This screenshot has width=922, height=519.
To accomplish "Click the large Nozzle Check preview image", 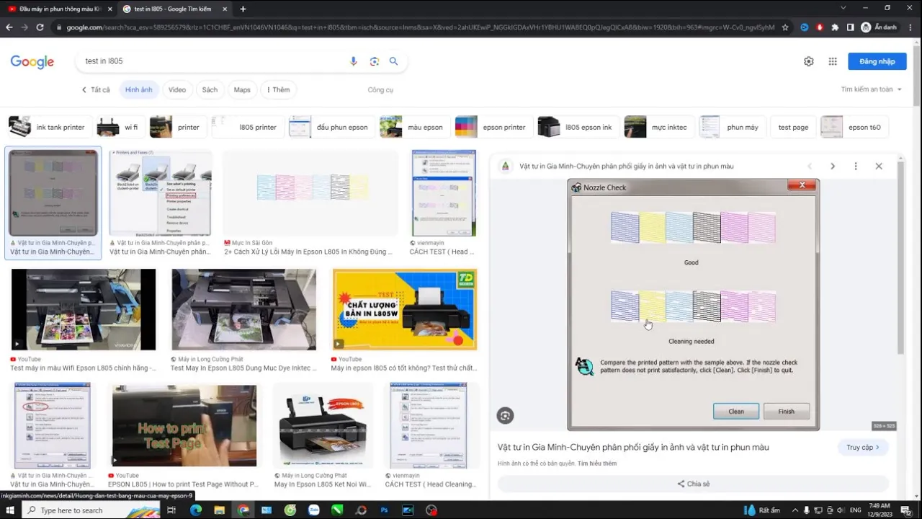I will click(x=693, y=305).
